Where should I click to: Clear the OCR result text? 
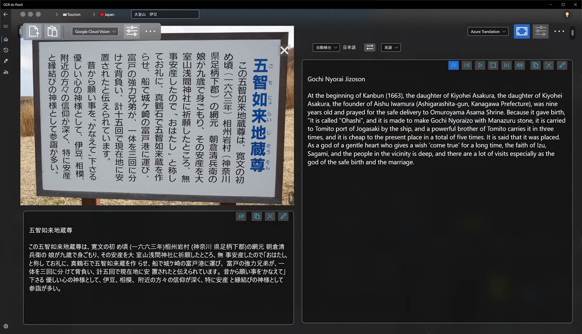click(270, 216)
